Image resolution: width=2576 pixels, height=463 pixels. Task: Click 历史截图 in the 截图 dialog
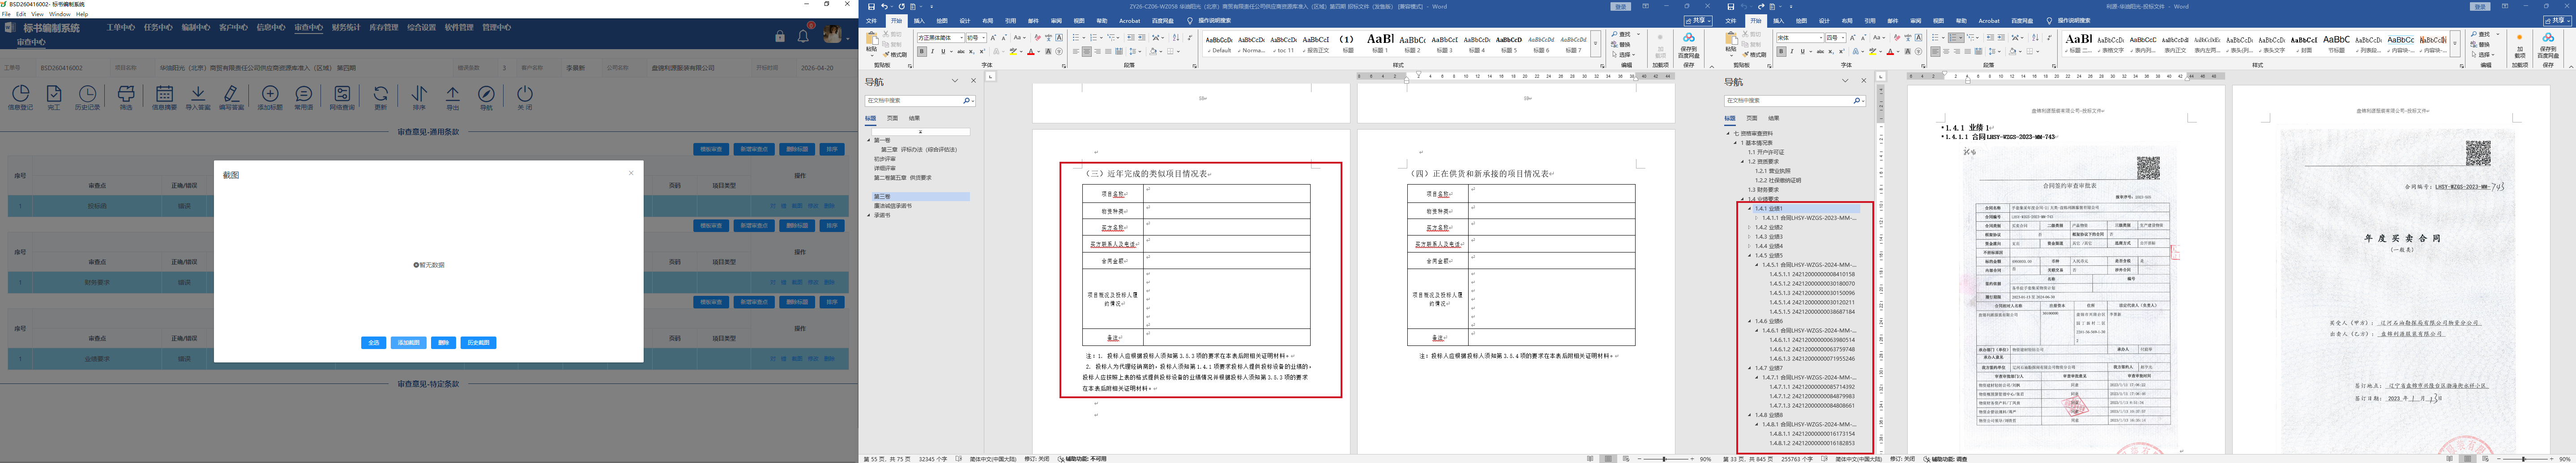[479, 342]
